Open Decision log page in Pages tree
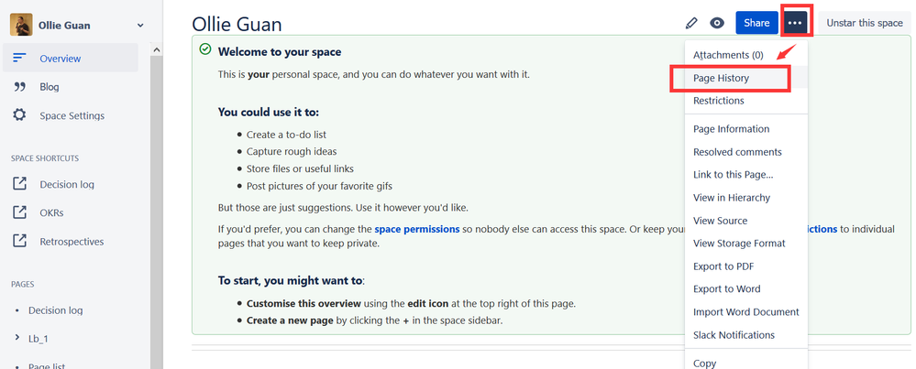 [x=56, y=310]
